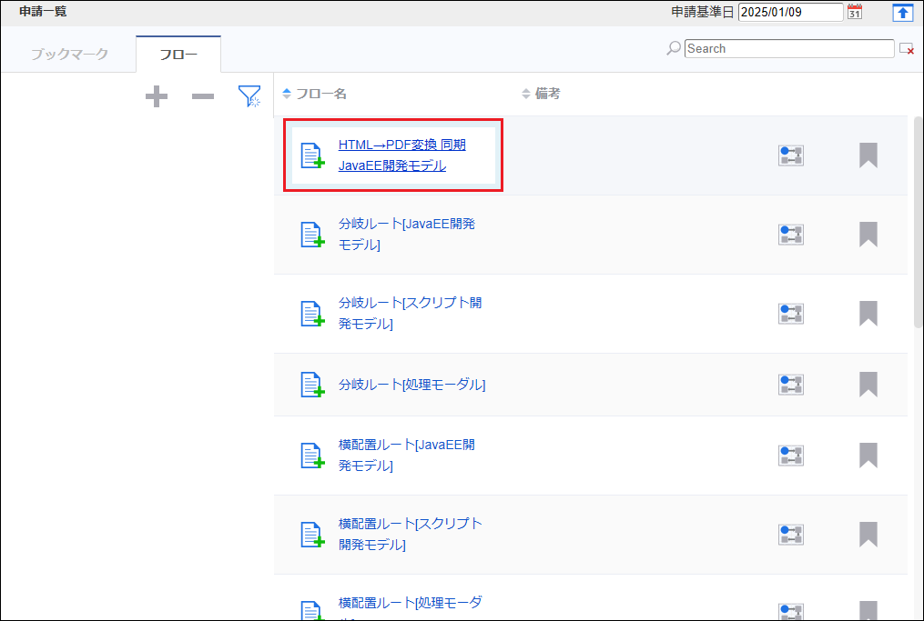The height and width of the screenshot is (621, 924).
Task: Switch to the ブックマーク tab
Action: click(x=69, y=54)
